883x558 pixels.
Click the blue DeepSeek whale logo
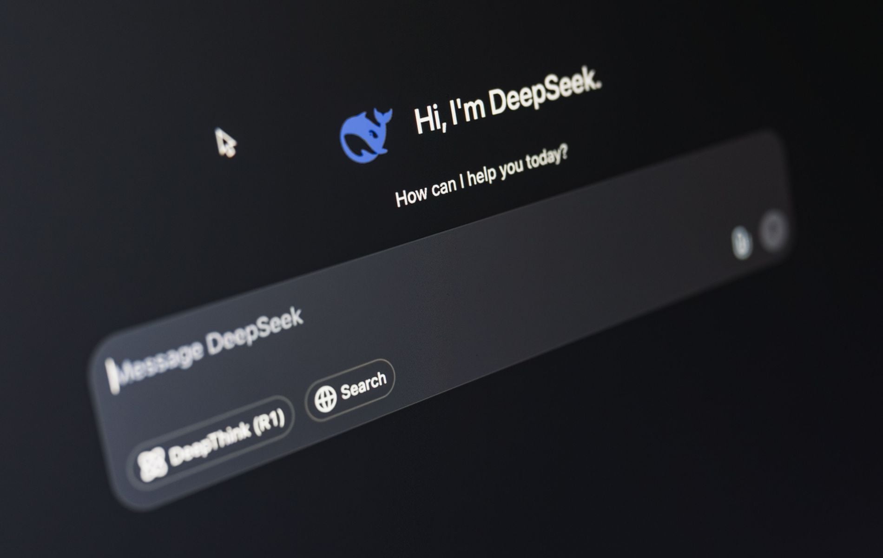(366, 136)
